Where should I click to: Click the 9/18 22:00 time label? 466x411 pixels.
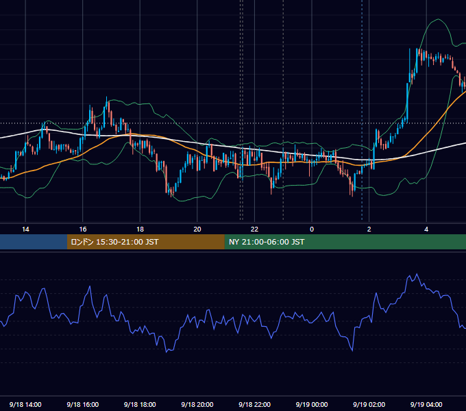[x=254, y=404]
